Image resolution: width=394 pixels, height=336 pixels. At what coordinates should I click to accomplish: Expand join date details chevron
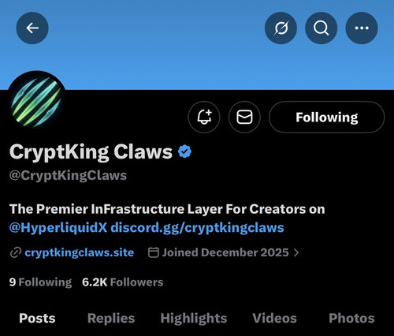point(296,252)
